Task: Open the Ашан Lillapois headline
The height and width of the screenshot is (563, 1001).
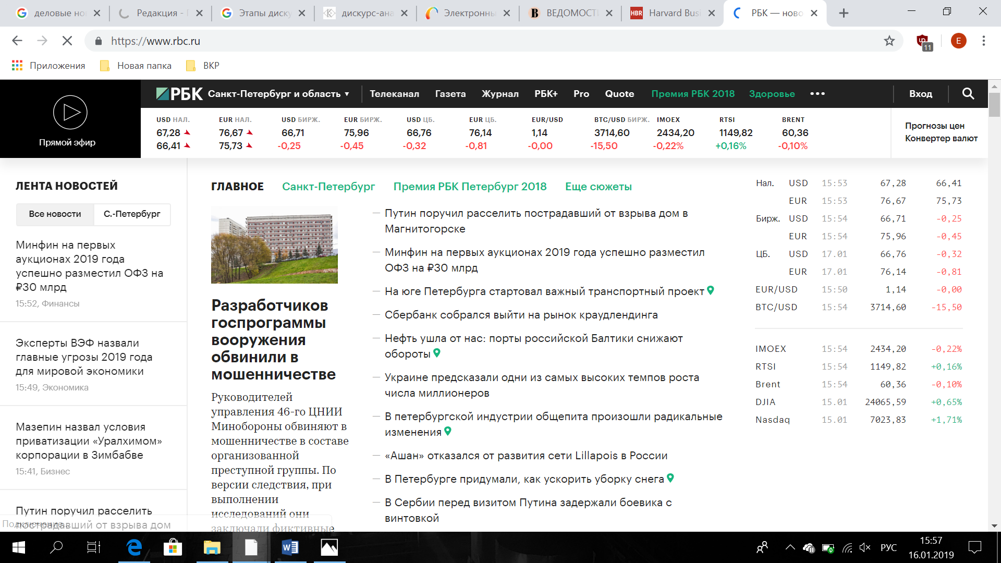Action: [x=526, y=456]
